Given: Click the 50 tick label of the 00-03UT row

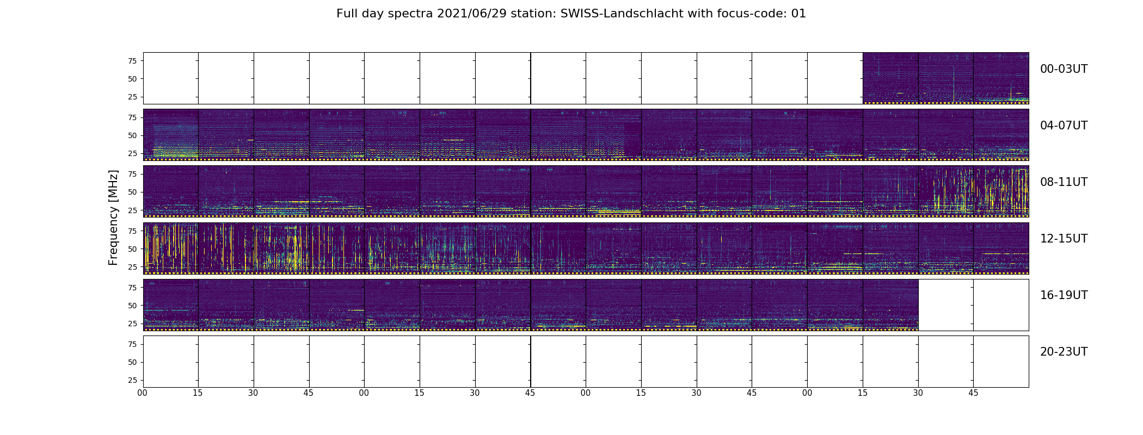Looking at the screenshot, I should pos(132,79).
